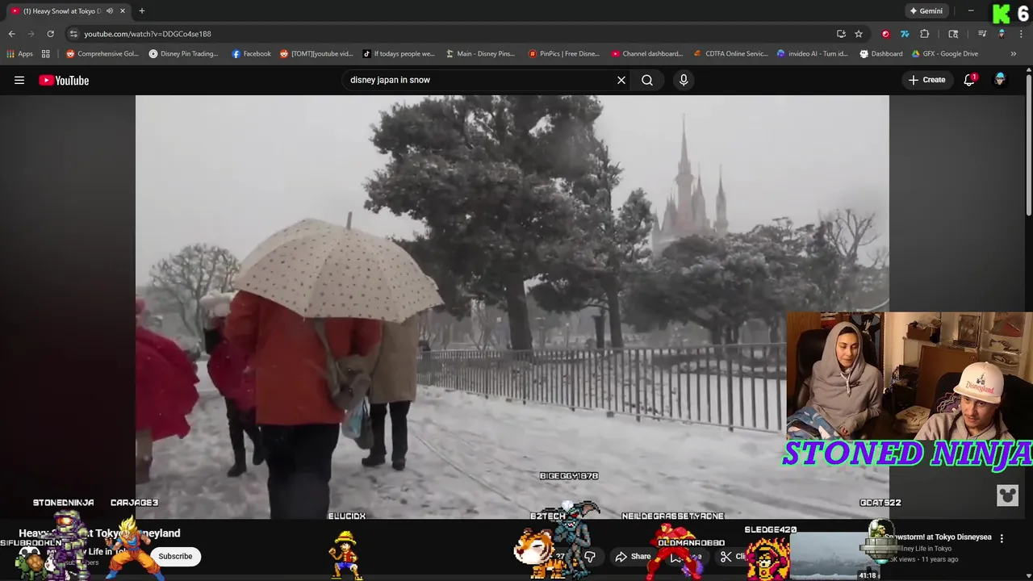Screen dimensions: 1033x581
Task: Open the Apps bookmark shortcut
Action: (x=19, y=54)
